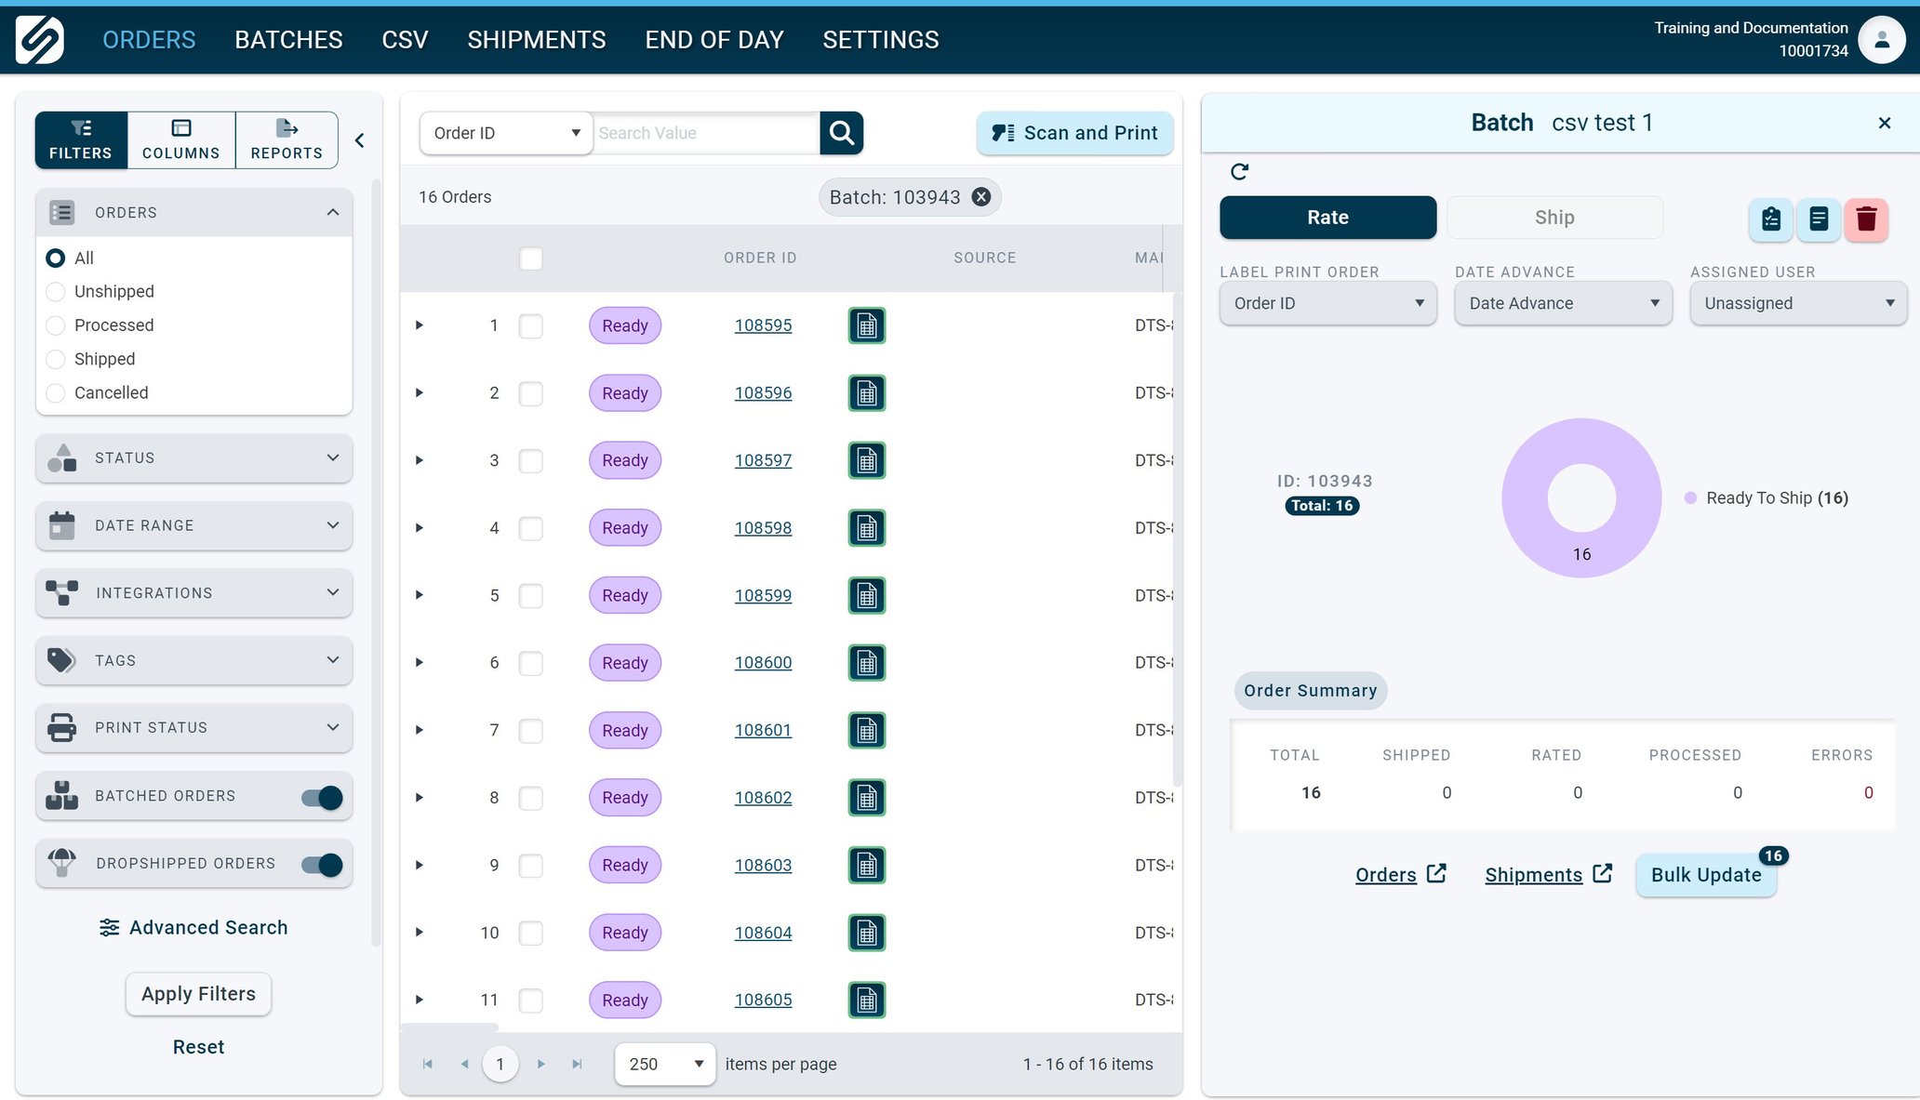
Task: Turn off the Dropshipped Orders toggle
Action: pyautogui.click(x=320, y=864)
